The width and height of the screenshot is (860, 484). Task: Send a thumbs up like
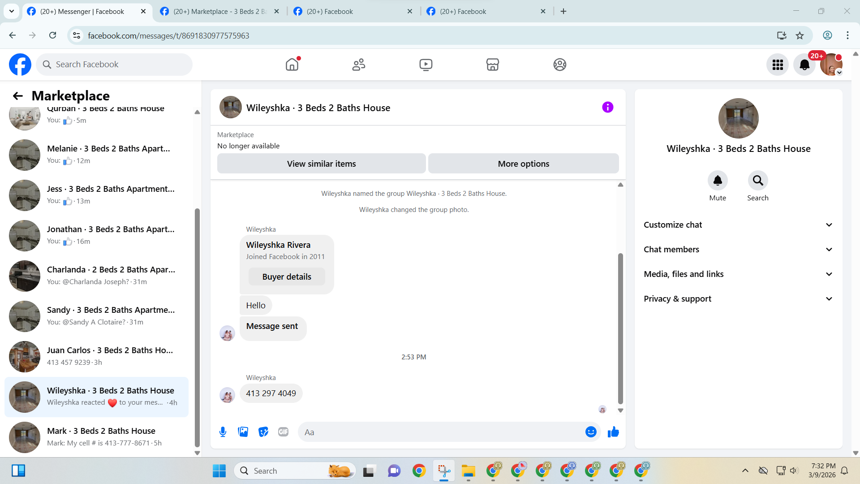point(613,432)
